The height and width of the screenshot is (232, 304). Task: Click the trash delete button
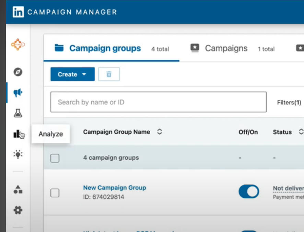[109, 74]
